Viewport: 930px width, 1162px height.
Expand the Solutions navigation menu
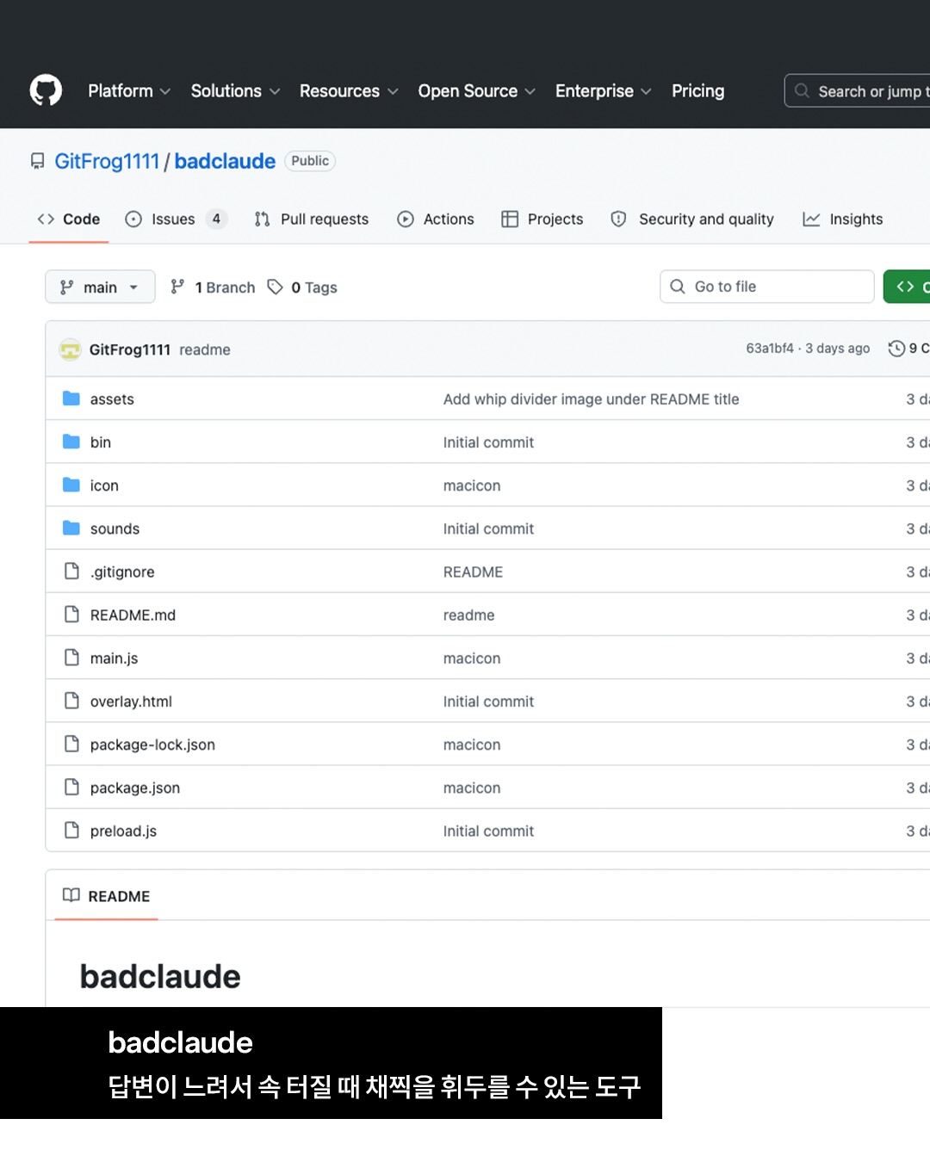pyautogui.click(x=235, y=91)
